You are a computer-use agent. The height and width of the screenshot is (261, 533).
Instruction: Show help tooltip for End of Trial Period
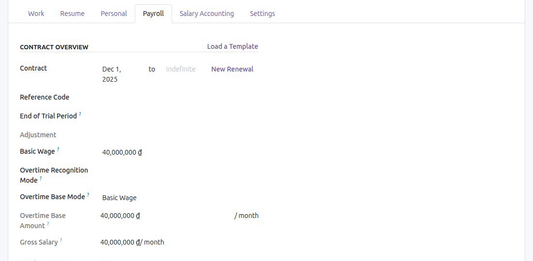click(80, 114)
